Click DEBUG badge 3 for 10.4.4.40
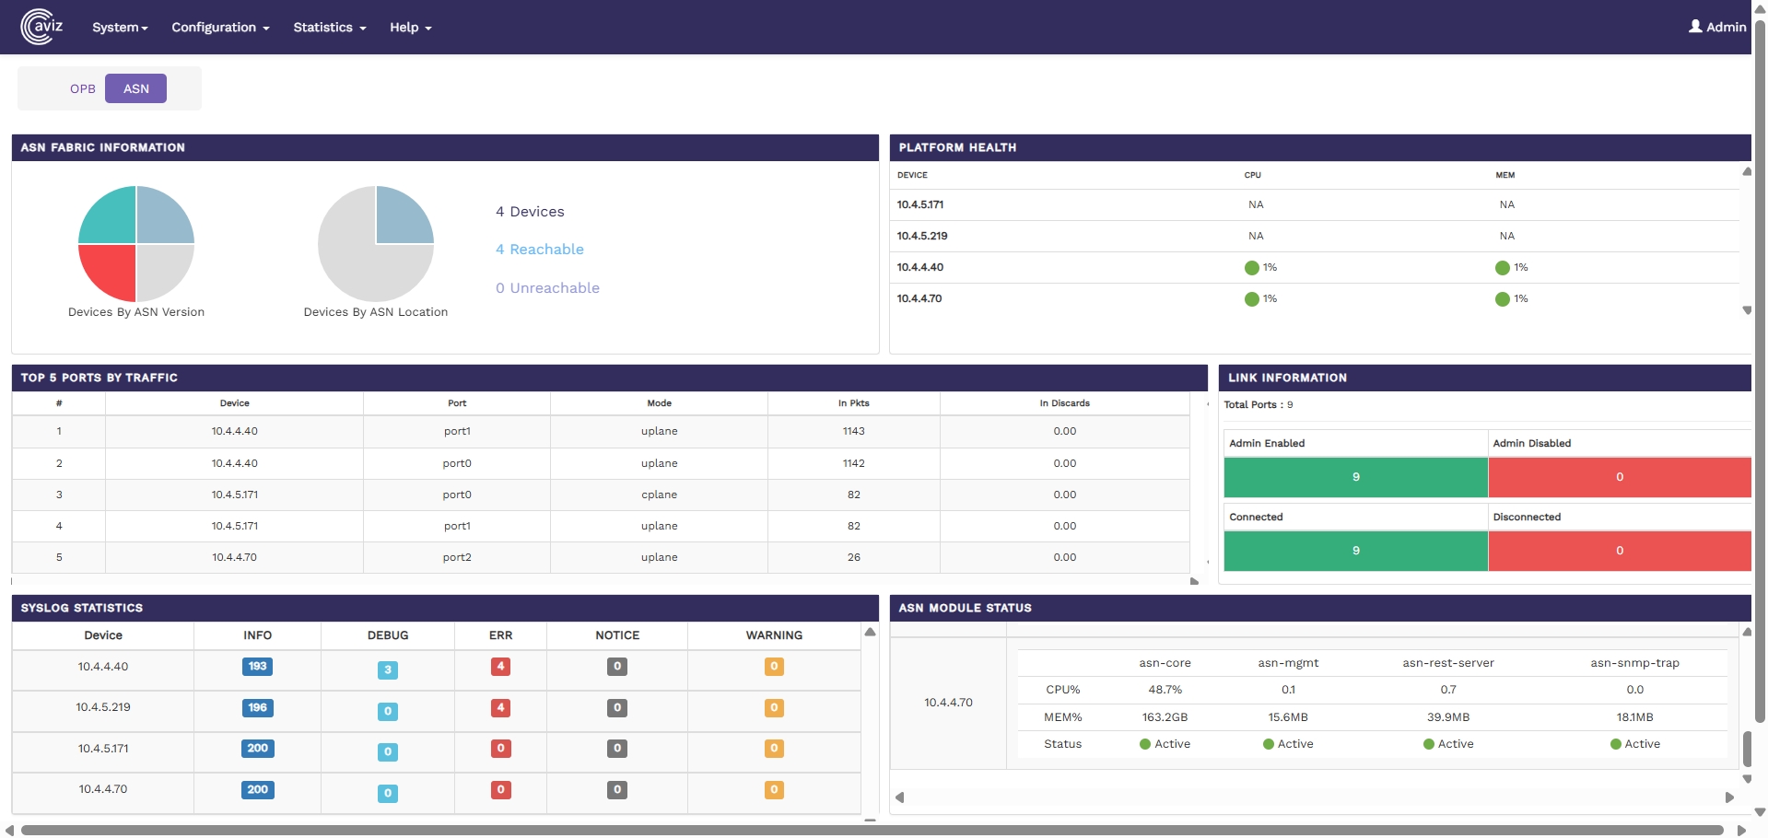The height and width of the screenshot is (838, 1768). (388, 670)
